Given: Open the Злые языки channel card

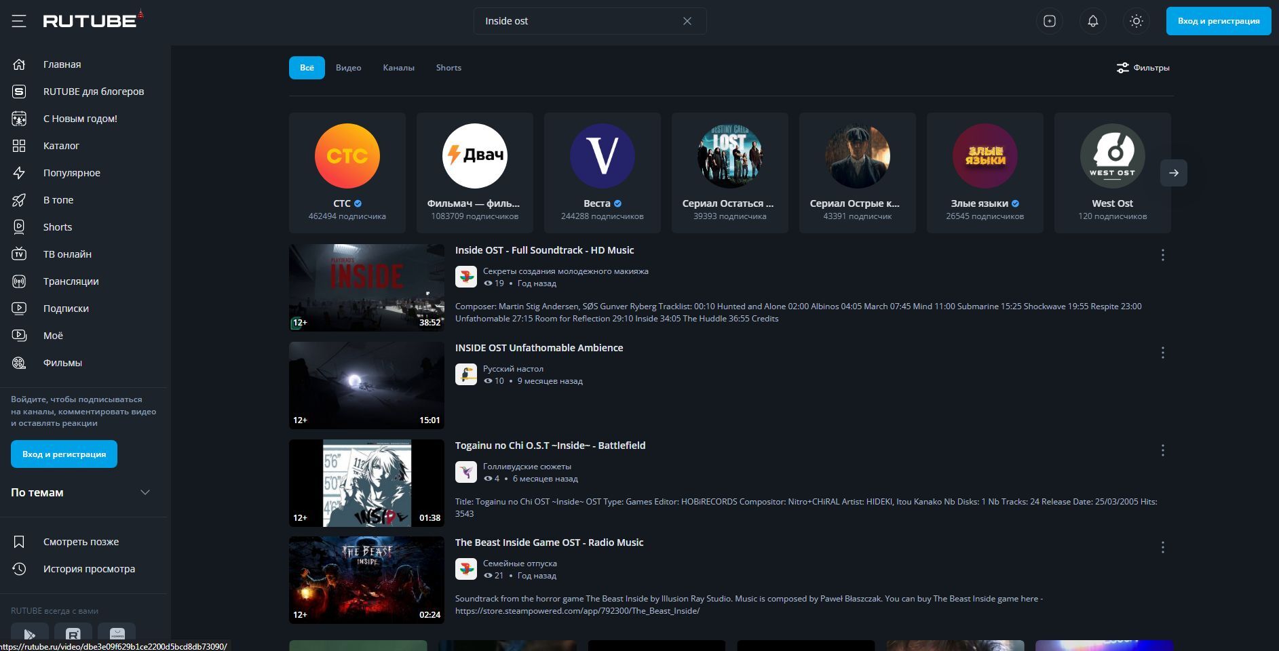Looking at the screenshot, I should (x=985, y=173).
